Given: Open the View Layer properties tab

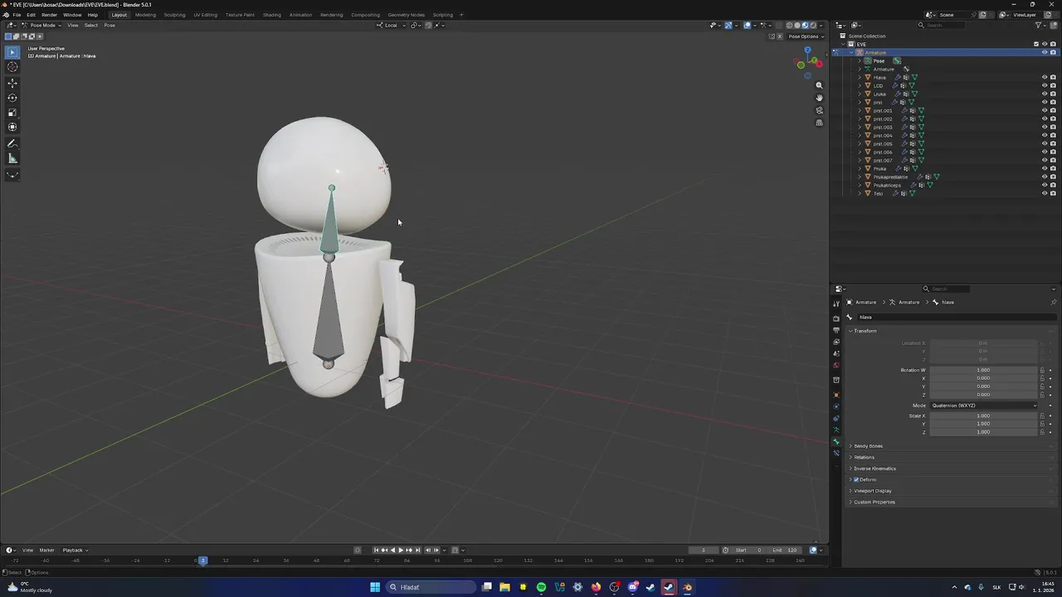Looking at the screenshot, I should 836,342.
